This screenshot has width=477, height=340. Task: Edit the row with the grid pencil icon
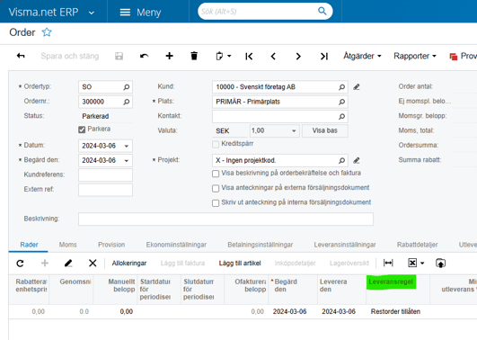68,263
